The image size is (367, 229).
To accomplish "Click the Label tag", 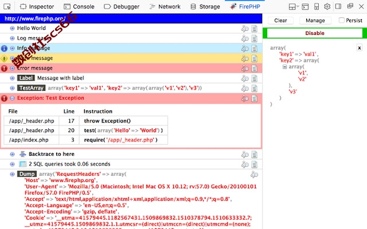I will click(26, 78).
